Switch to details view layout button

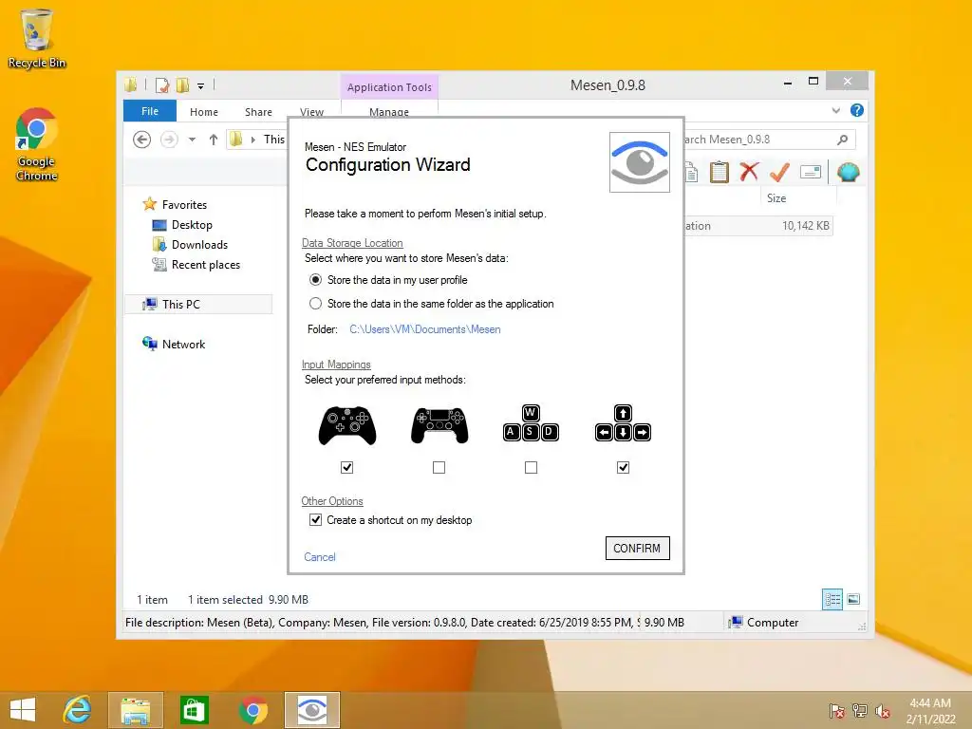click(832, 599)
